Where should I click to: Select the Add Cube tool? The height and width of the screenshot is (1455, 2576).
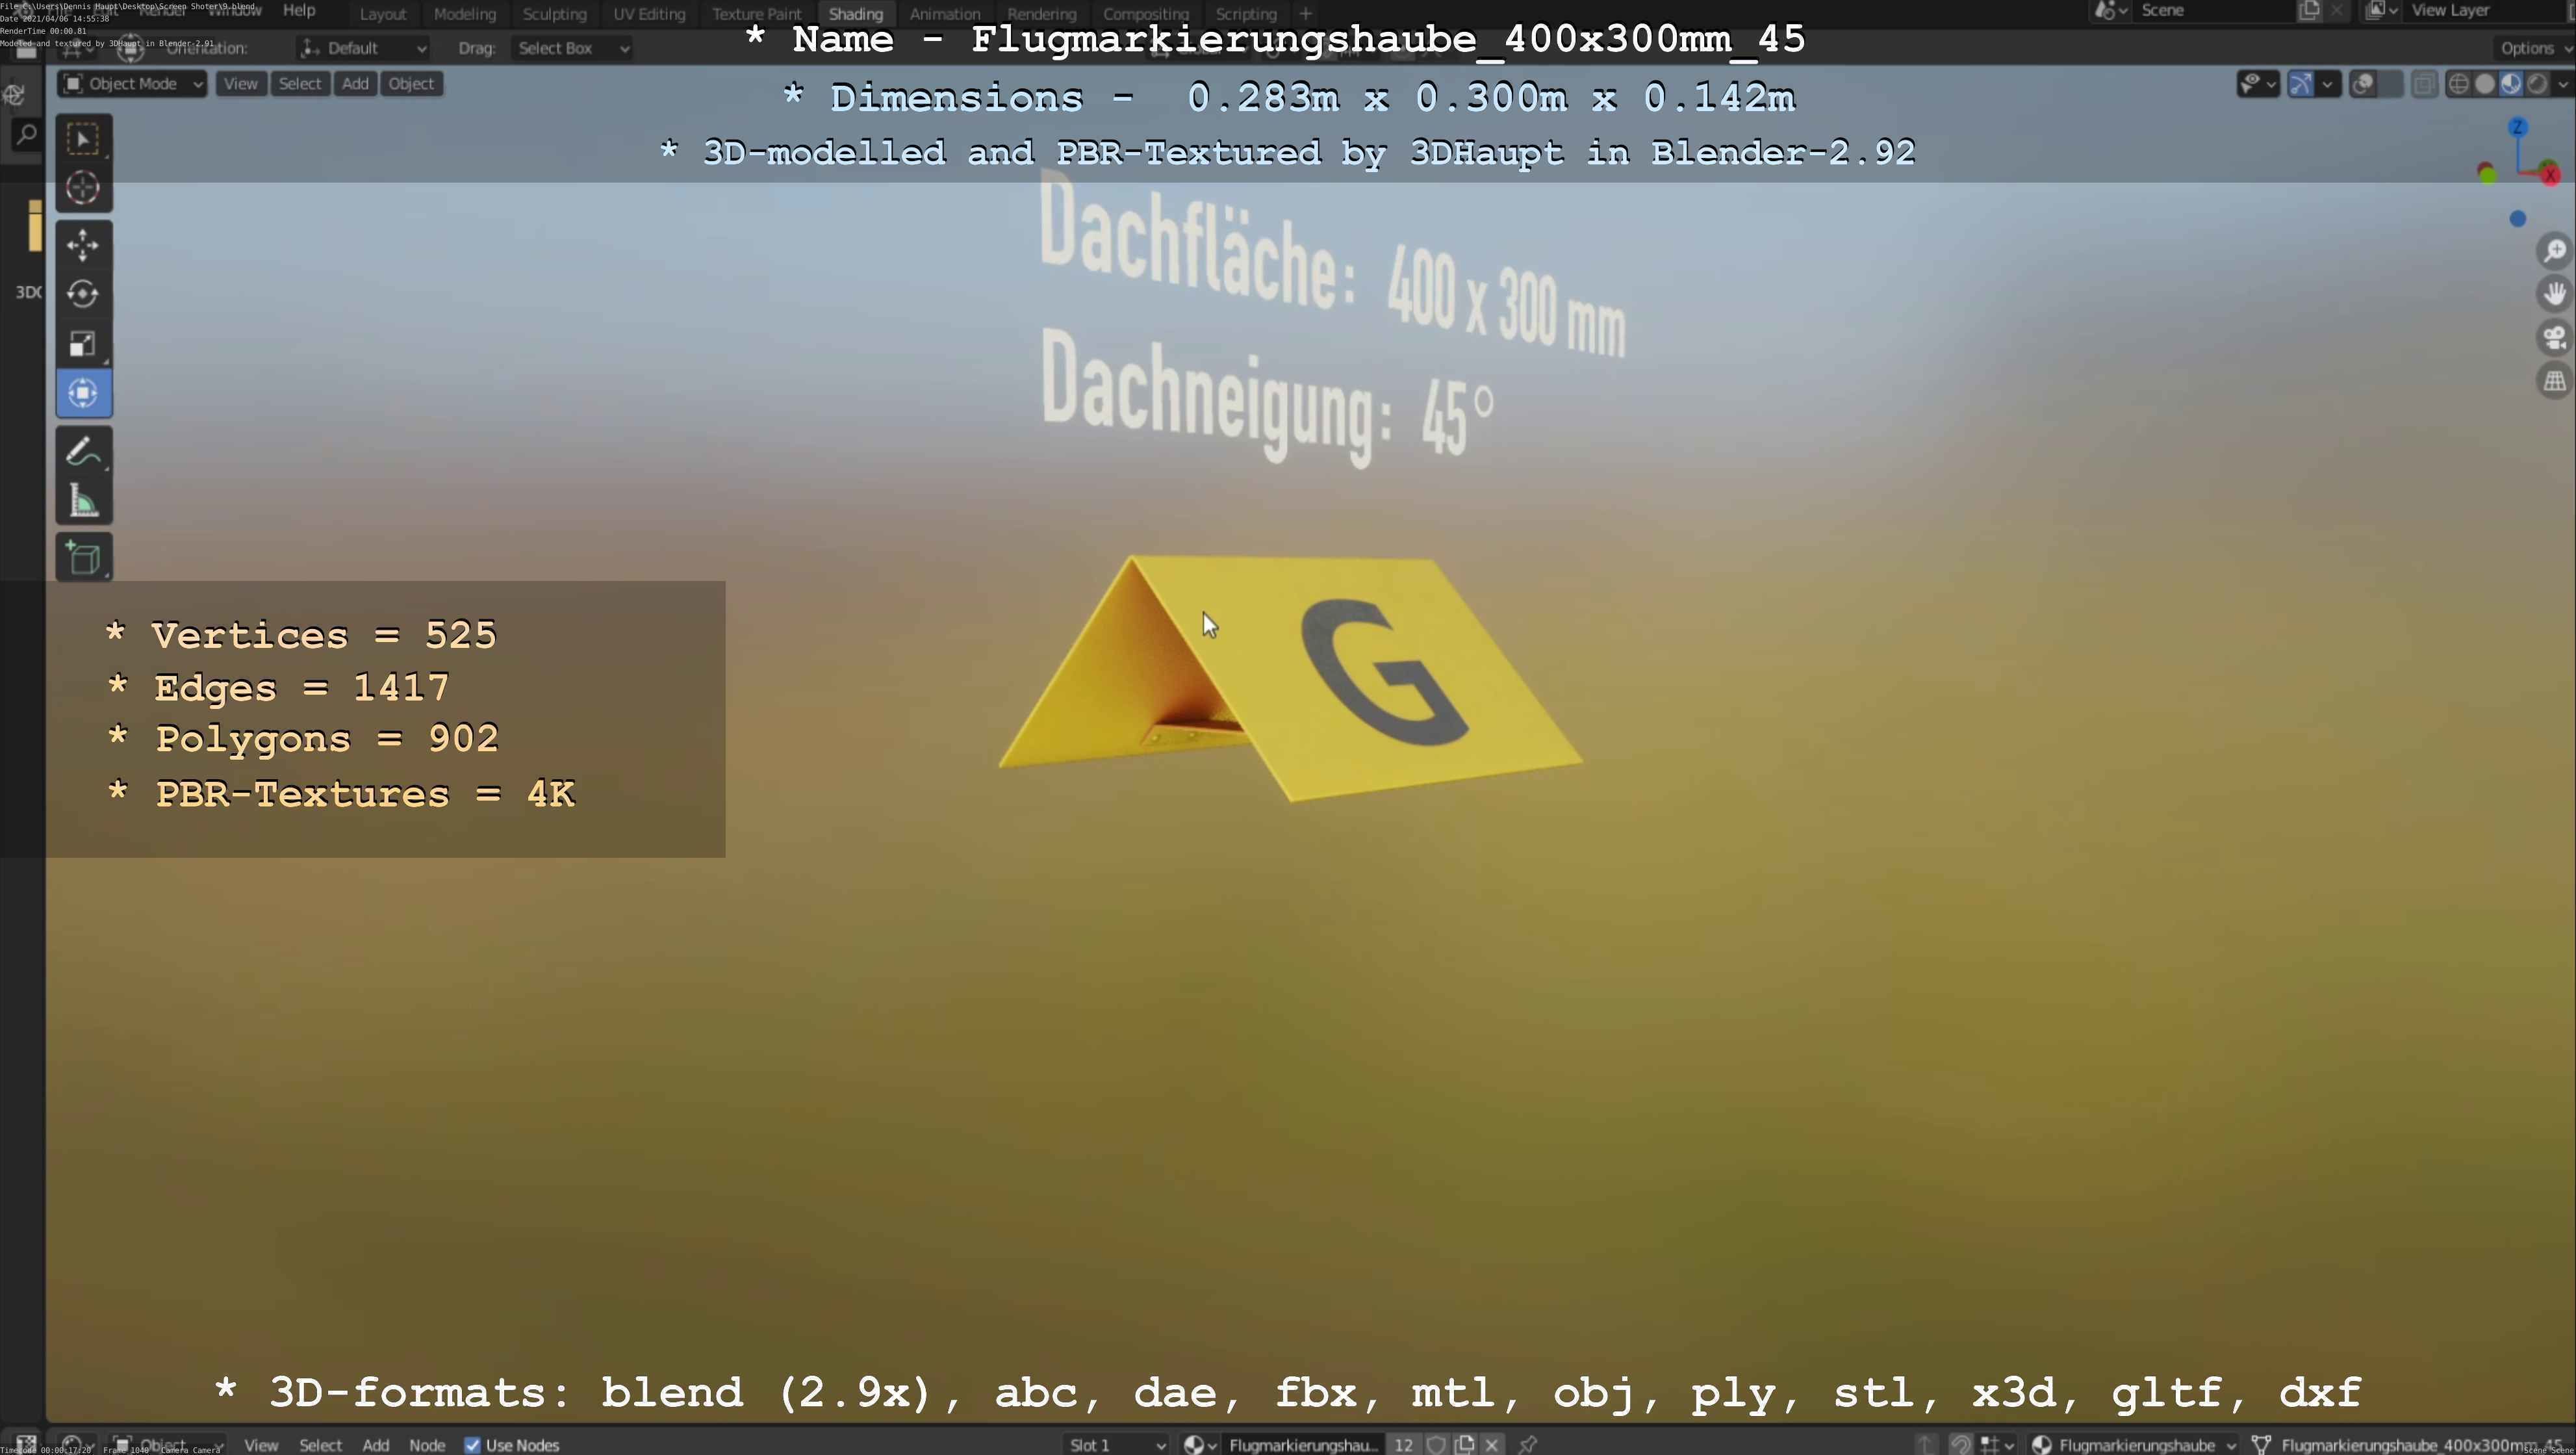[83, 557]
